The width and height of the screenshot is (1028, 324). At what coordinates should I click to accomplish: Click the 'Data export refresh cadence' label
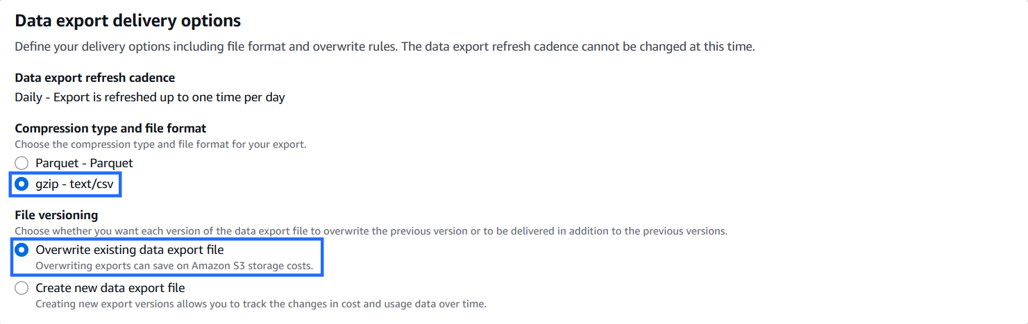point(94,78)
